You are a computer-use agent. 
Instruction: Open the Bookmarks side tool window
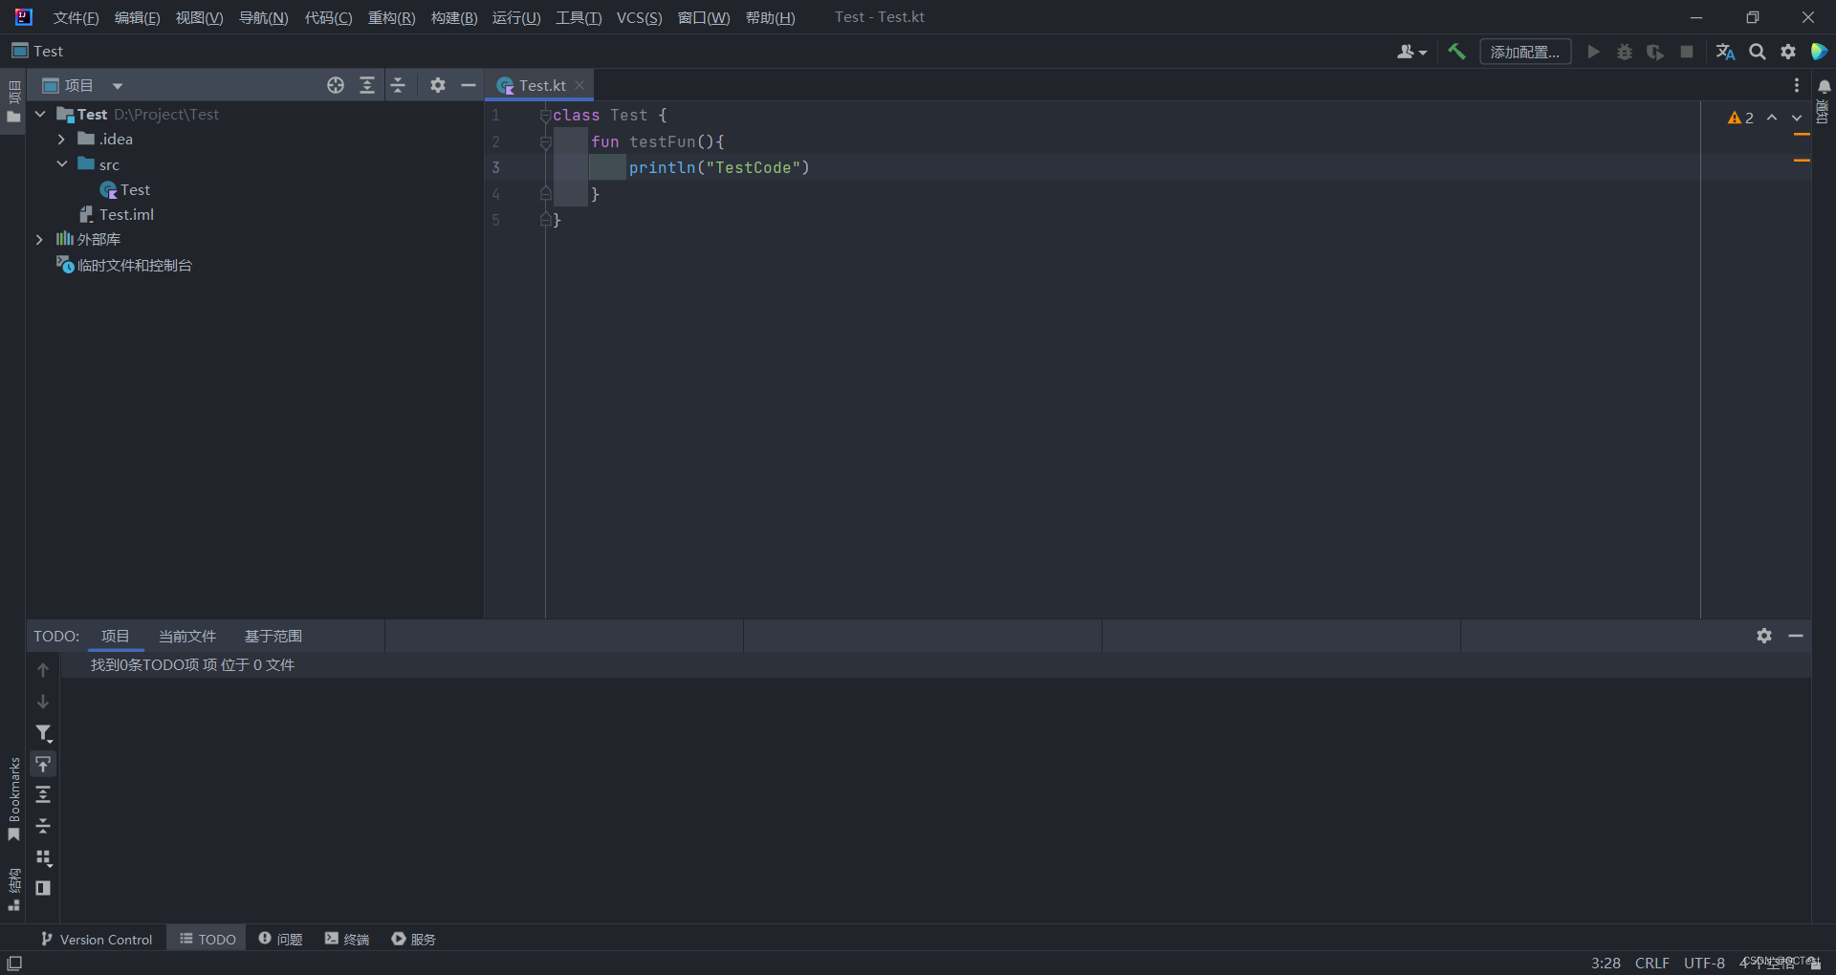(x=13, y=799)
